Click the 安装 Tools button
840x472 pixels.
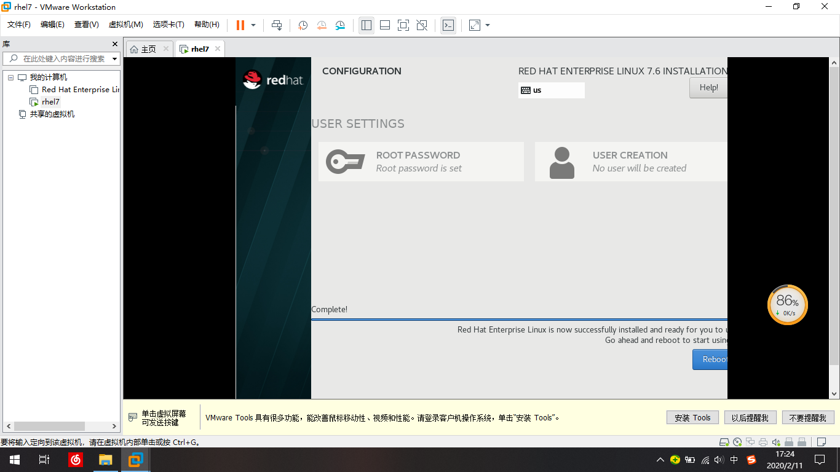tap(692, 418)
